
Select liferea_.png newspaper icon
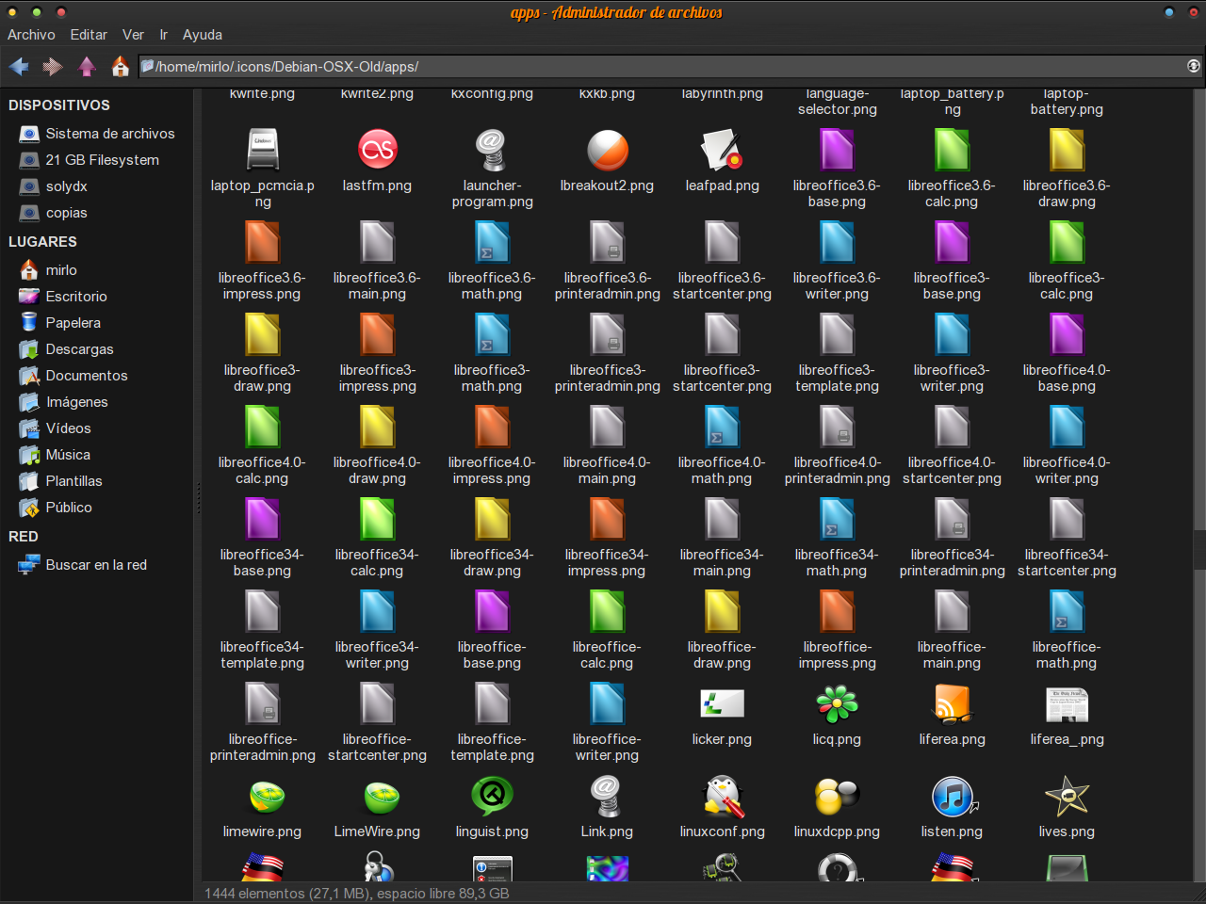click(1067, 703)
